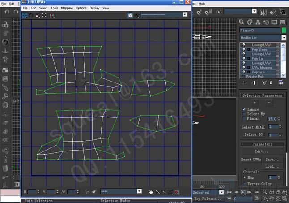Click the UV coordinates display icon beside texture dropdown
The image size is (289, 203).
(136, 15)
